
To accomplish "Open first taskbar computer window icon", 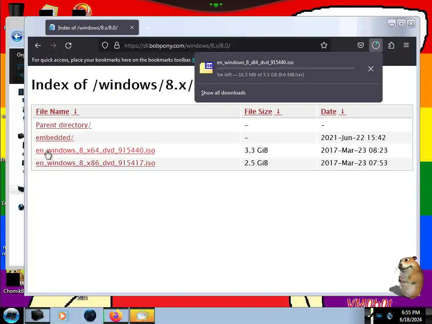I will (37, 316).
